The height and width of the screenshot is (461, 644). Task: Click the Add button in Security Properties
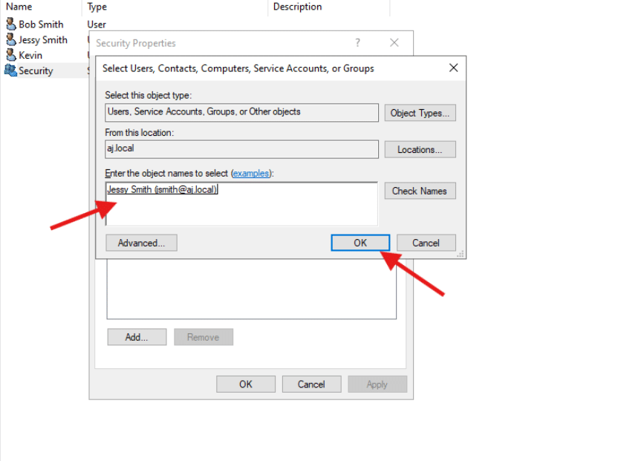pyautogui.click(x=136, y=337)
